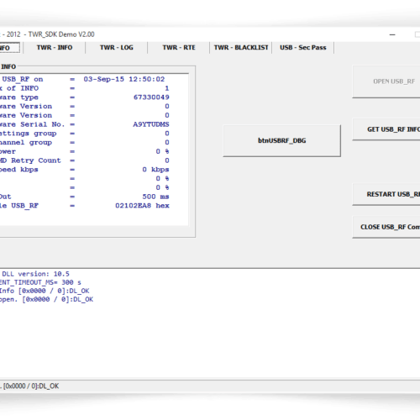Click the ettings group row label
420x420 pixels.
28,134
